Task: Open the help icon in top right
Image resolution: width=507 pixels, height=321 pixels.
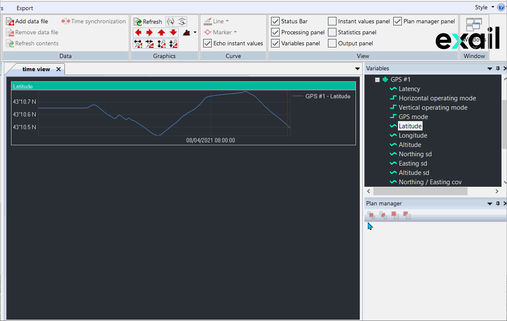Action: click(501, 7)
